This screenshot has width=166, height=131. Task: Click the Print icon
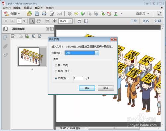[x=44, y=14]
